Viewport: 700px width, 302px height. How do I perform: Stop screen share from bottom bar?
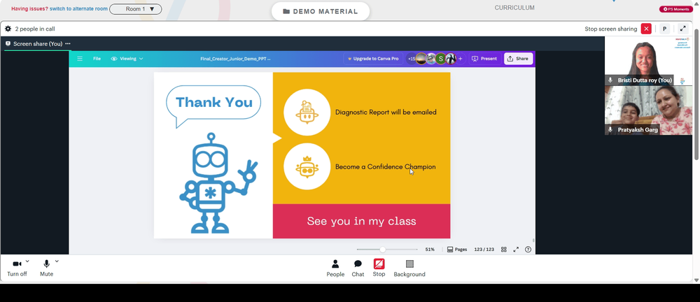pos(379,268)
